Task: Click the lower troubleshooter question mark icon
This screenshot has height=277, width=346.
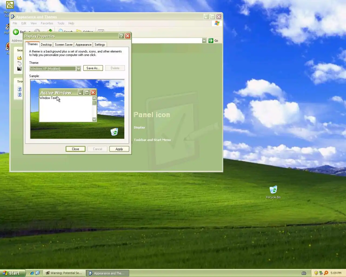Action: click(x=19, y=94)
